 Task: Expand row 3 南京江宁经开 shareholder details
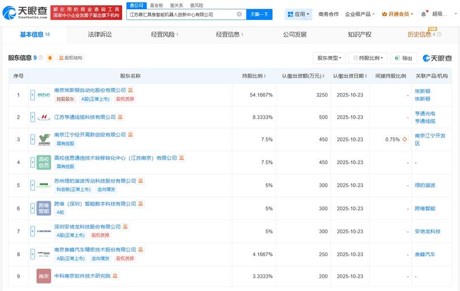tap(33, 139)
